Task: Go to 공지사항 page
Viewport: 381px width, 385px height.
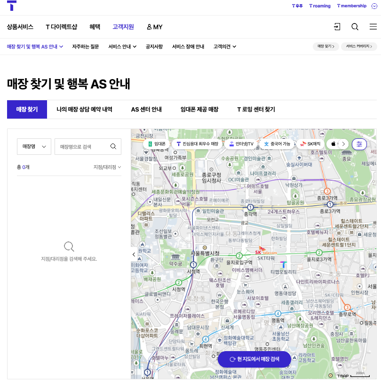Action: click(154, 47)
